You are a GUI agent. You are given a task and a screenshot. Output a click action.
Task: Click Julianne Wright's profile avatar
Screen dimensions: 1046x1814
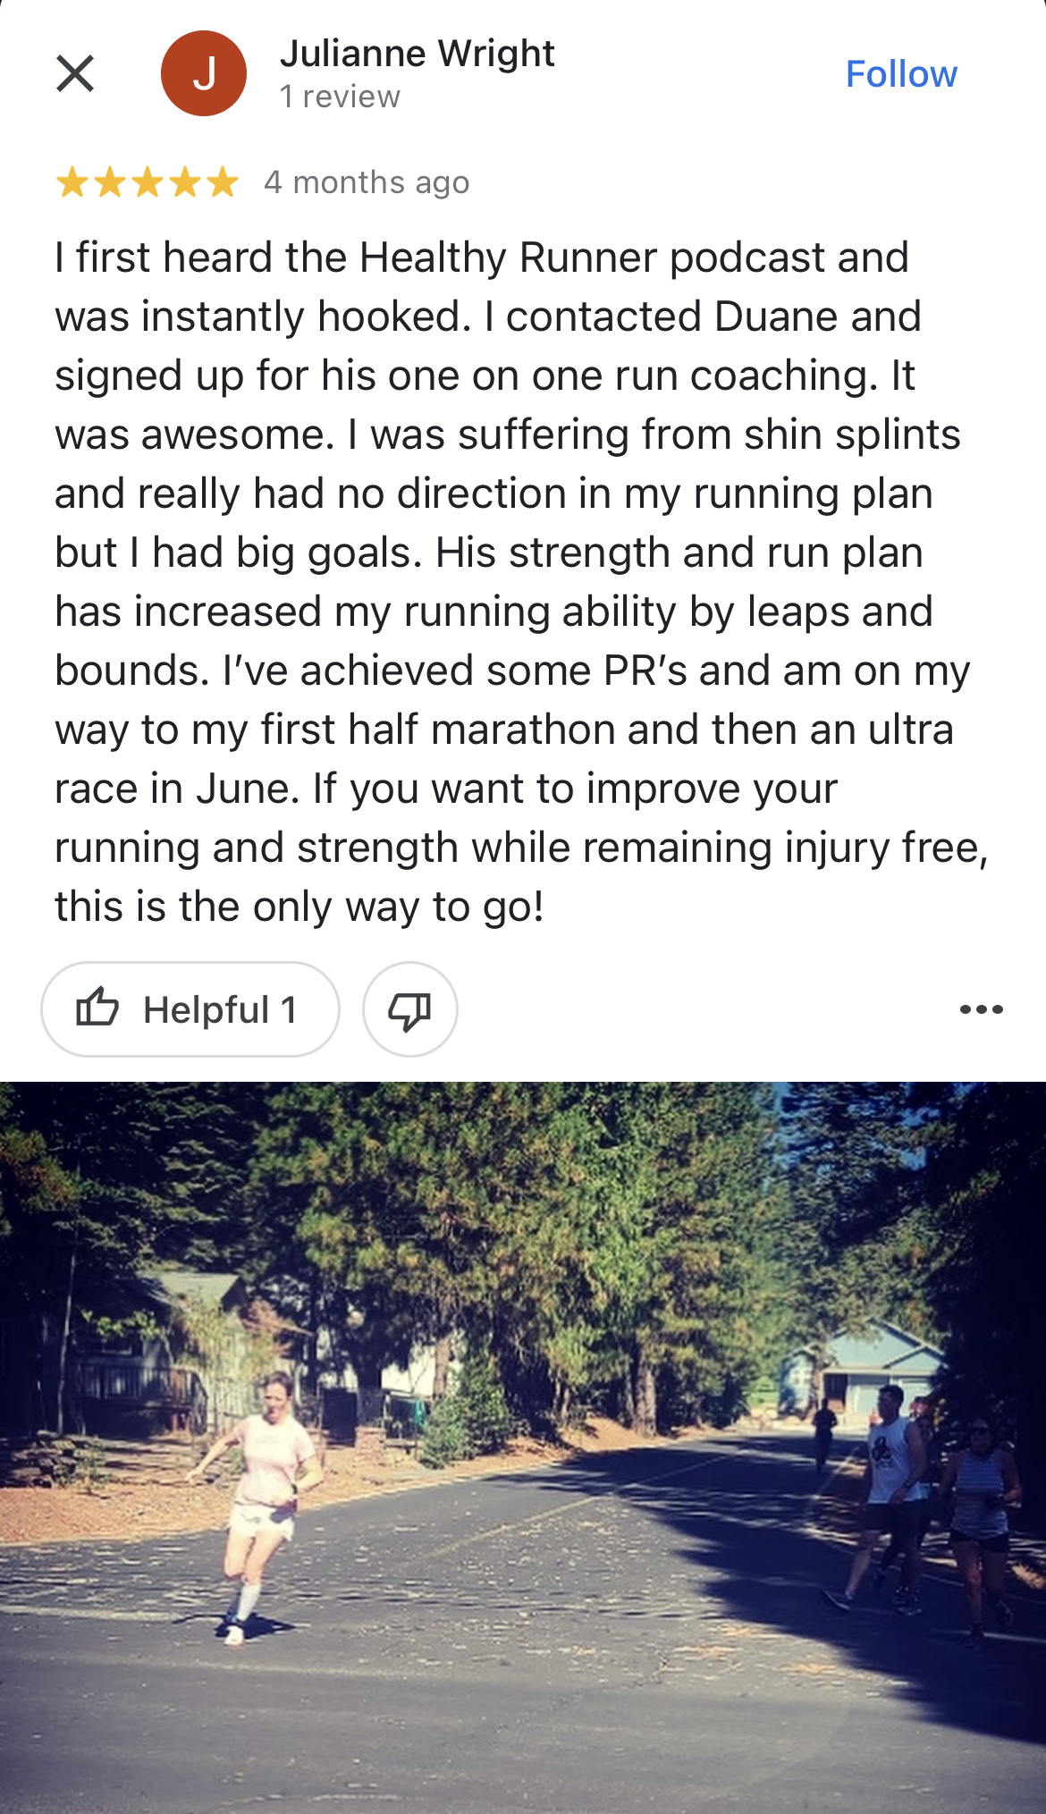click(203, 73)
